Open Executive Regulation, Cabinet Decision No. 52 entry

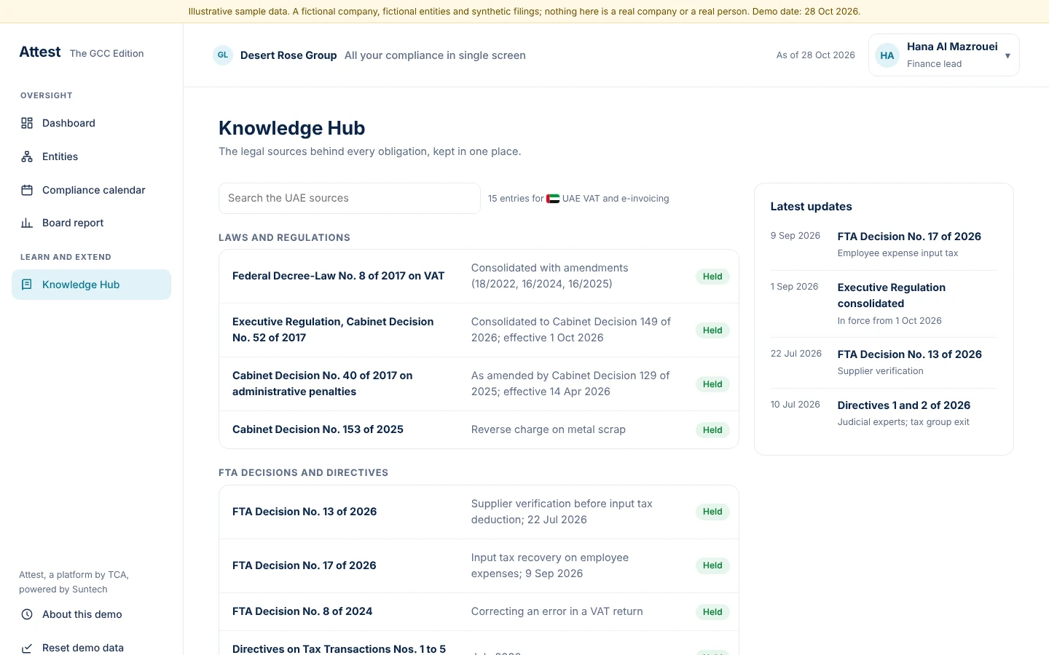479,330
